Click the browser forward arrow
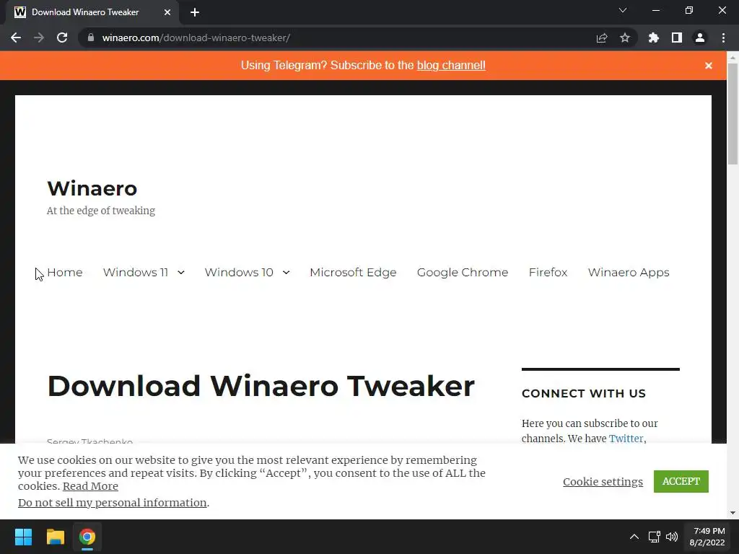Image resolution: width=739 pixels, height=554 pixels. (39, 38)
